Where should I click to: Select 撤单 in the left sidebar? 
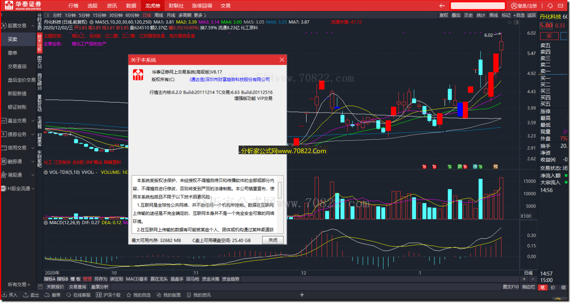tap(13, 53)
